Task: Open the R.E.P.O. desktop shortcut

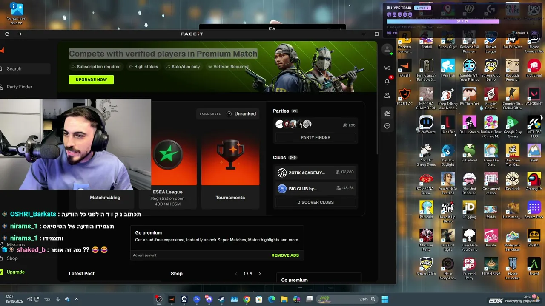Action: coord(534,238)
